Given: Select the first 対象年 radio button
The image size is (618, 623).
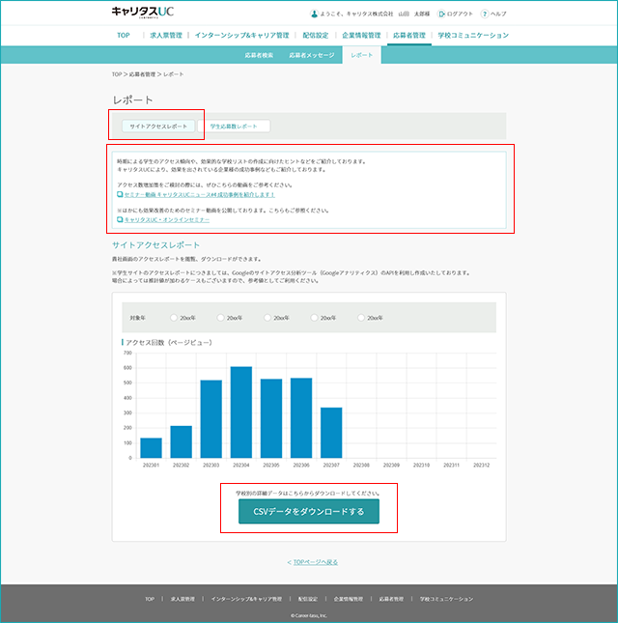Looking at the screenshot, I should [x=174, y=318].
